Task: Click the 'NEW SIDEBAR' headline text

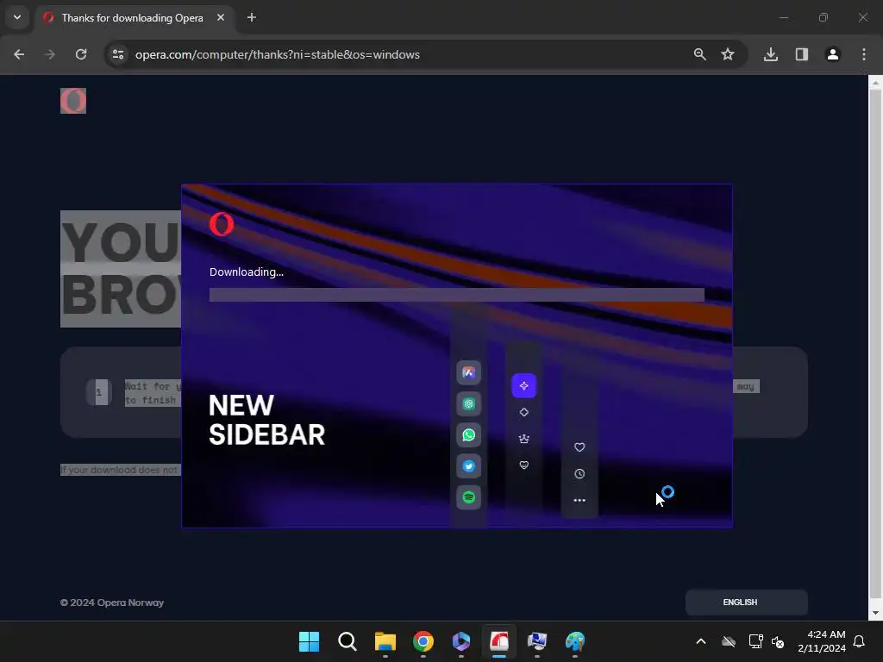Action: point(267,420)
